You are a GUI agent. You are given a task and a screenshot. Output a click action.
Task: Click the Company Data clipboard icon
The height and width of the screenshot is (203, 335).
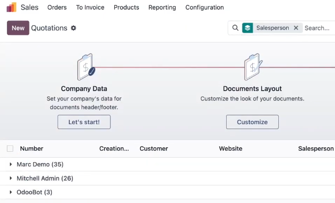pos(86,67)
